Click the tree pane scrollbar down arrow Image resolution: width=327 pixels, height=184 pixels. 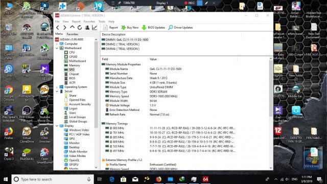click(96, 168)
